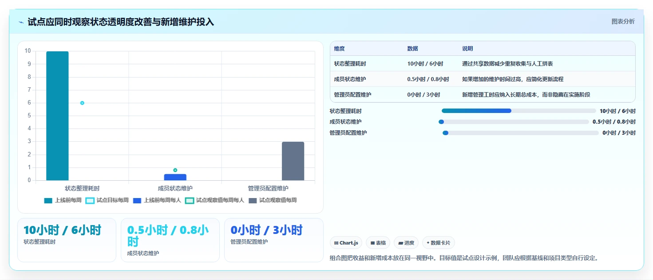Viewport: 653px width, 280px height.
Task: Toggle the 上线前每周 legend item
Action: coord(63,200)
